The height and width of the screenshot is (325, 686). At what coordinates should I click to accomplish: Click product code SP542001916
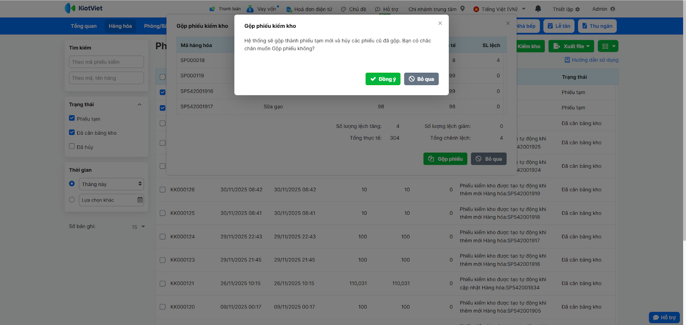click(x=197, y=91)
